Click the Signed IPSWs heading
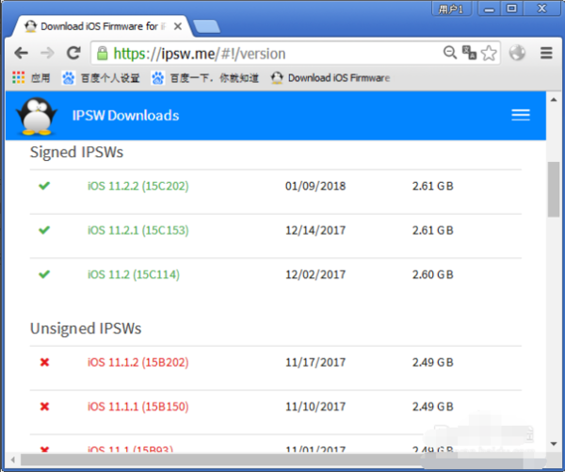 point(76,153)
